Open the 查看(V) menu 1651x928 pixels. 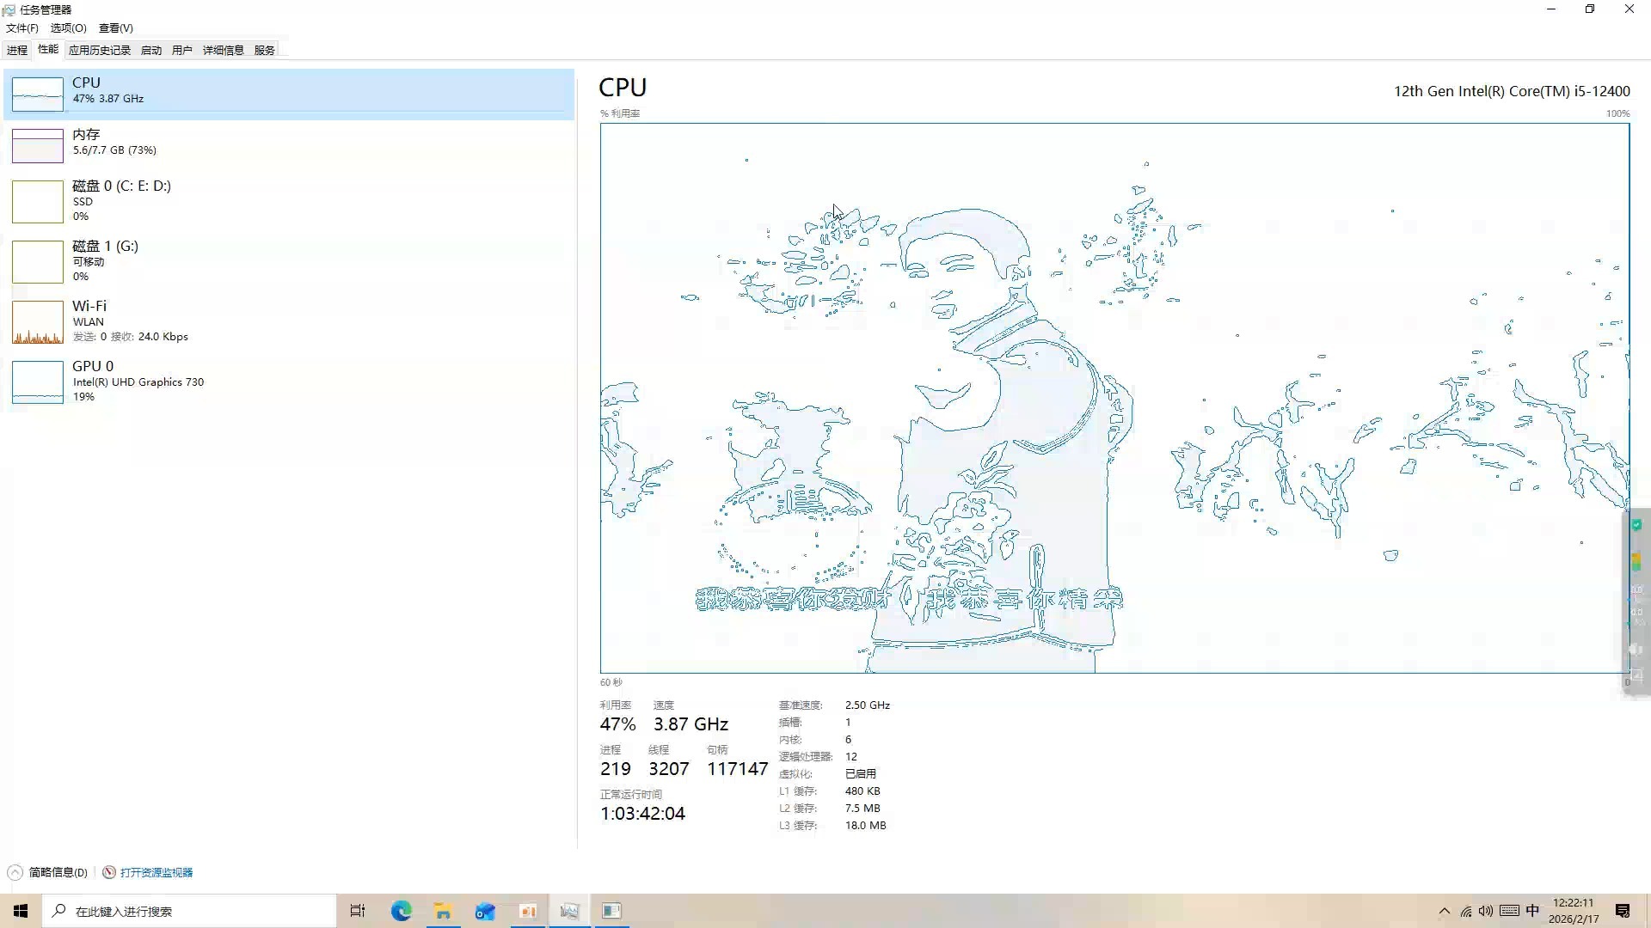pos(115,28)
